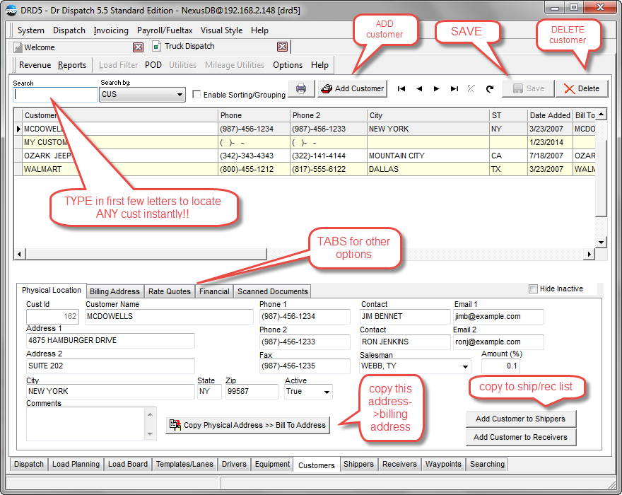Click the Phone 2 column header
Viewport: 622px width, 495px height.
coord(328,115)
